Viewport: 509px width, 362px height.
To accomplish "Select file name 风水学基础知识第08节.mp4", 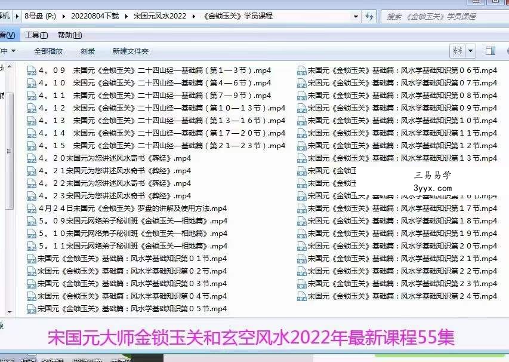I will coord(403,96).
